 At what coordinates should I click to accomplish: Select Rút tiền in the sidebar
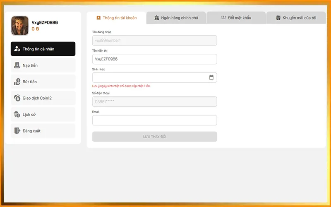(43, 82)
